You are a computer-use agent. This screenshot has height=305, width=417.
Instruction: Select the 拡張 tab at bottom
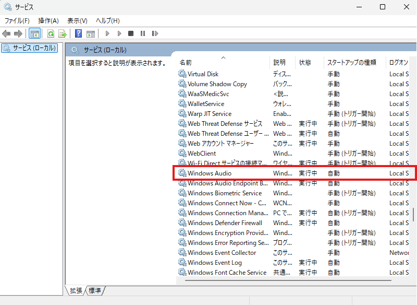[x=76, y=290]
